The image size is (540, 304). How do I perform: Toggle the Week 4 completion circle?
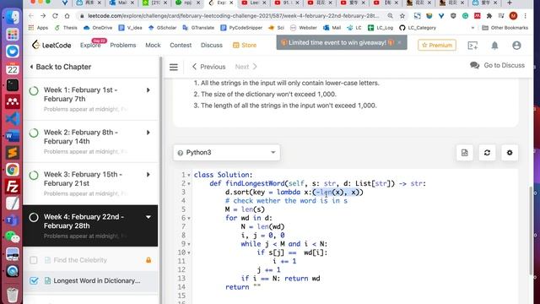click(x=34, y=218)
